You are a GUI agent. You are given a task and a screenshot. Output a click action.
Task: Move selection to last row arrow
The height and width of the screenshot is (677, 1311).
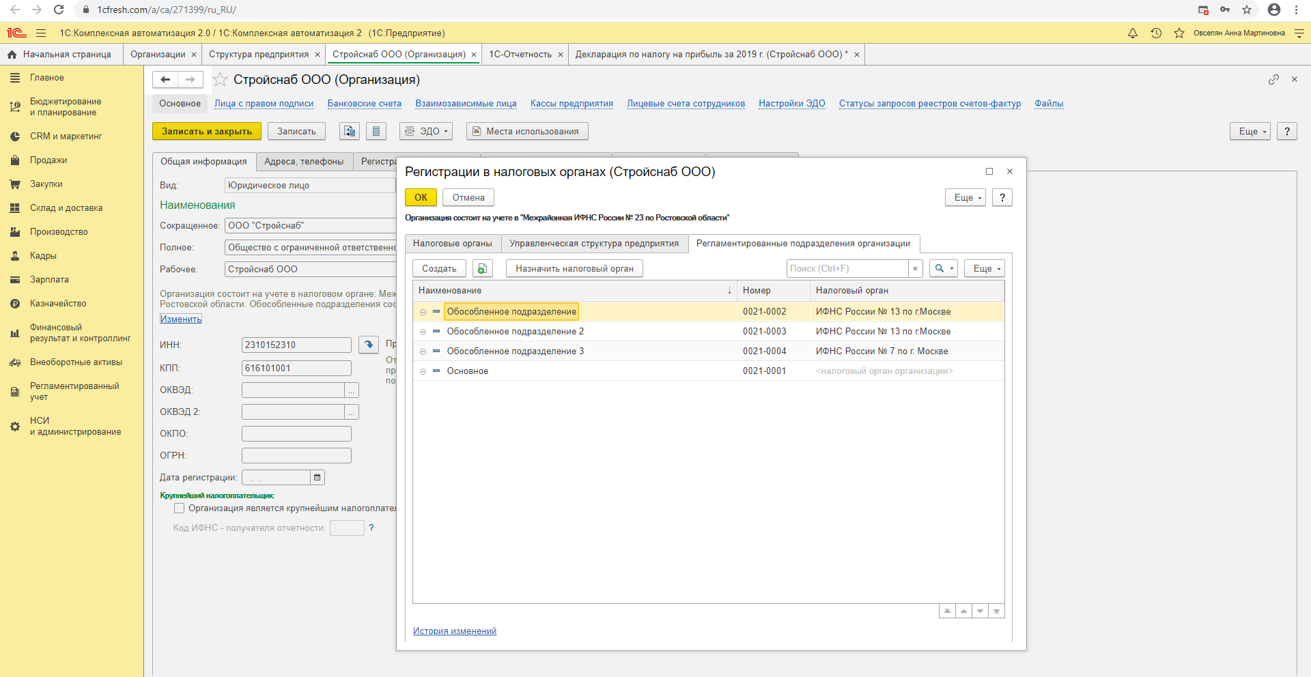coord(996,611)
